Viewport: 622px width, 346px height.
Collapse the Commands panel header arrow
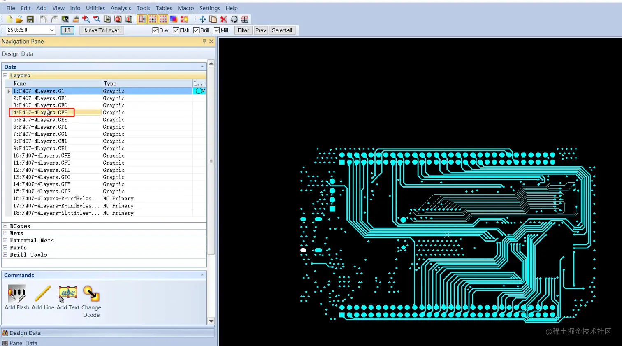tap(202, 275)
